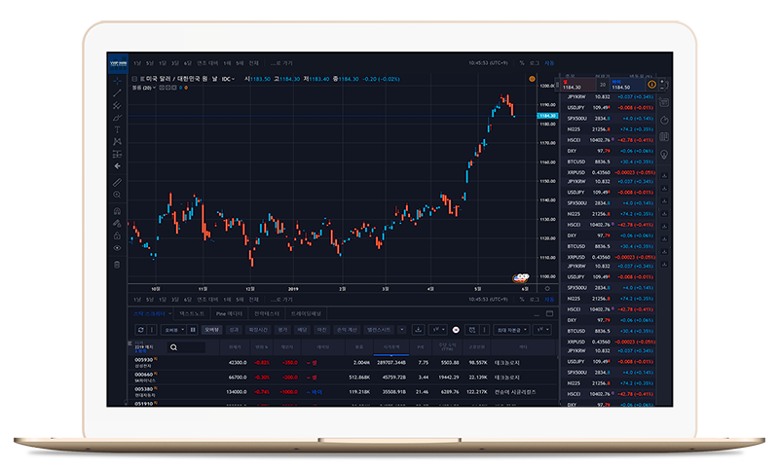
Task: Switch to the 트레이딩패널 tab
Action: [x=306, y=313]
